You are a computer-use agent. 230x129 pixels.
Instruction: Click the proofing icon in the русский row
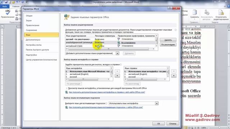[x=119, y=39]
